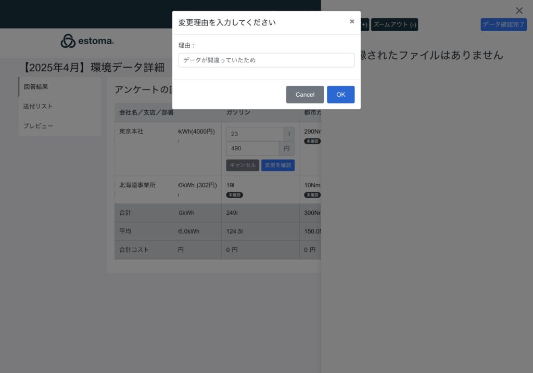The width and height of the screenshot is (533, 373).
Task: Close the change reason dialog with ×
Action: (352, 21)
